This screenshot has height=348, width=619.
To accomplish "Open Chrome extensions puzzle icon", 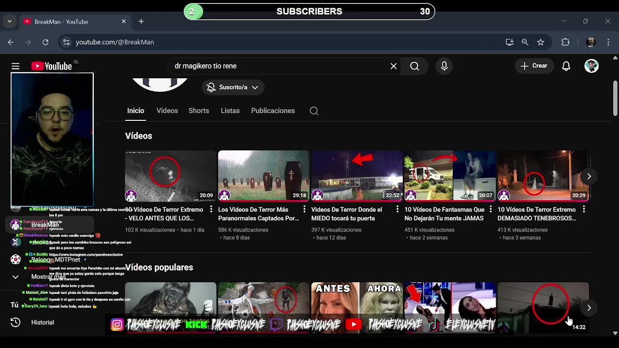I will pyautogui.click(x=565, y=42).
